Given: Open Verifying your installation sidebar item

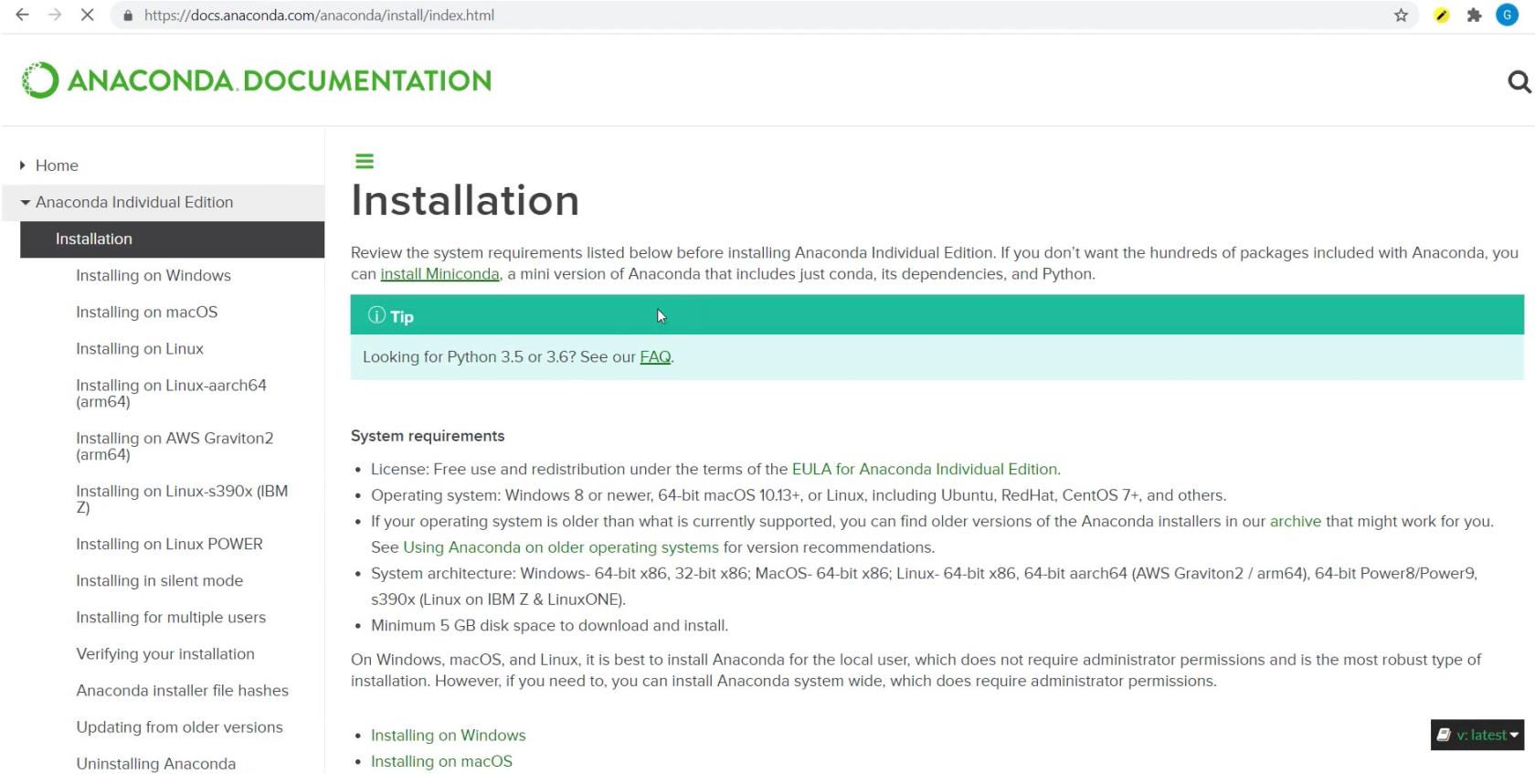Looking at the screenshot, I should coord(165,654).
